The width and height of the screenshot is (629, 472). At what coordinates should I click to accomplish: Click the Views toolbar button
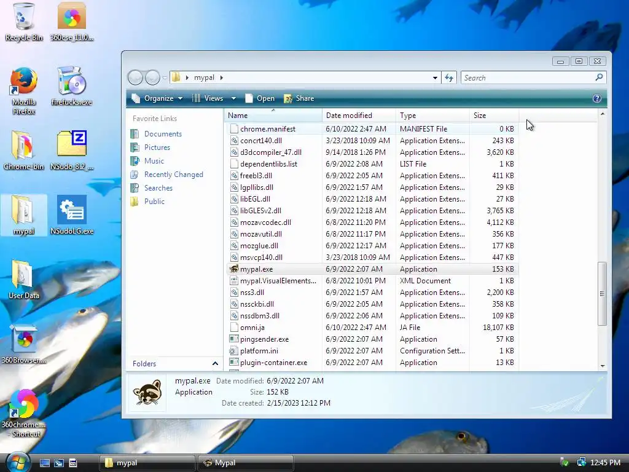point(208,98)
